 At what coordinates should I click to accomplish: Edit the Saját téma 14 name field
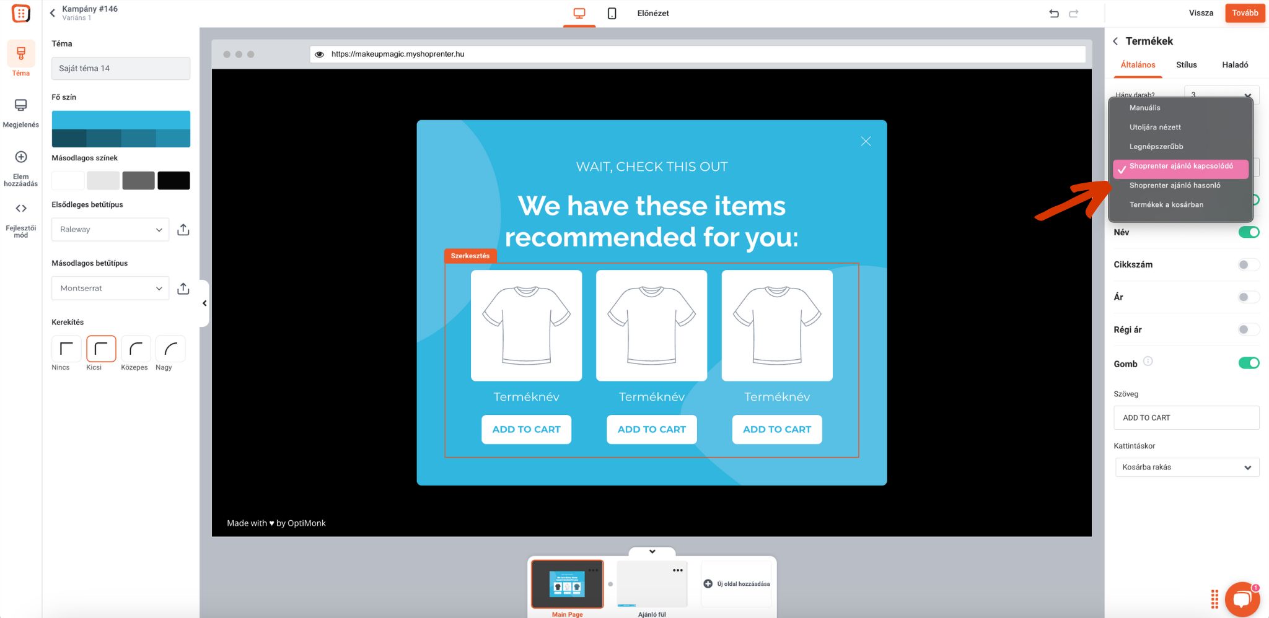click(121, 69)
